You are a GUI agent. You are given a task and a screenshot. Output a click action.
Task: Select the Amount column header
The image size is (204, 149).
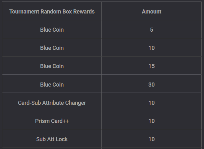click(x=152, y=12)
